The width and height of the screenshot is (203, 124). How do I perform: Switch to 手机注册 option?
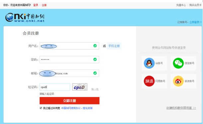[114, 46]
